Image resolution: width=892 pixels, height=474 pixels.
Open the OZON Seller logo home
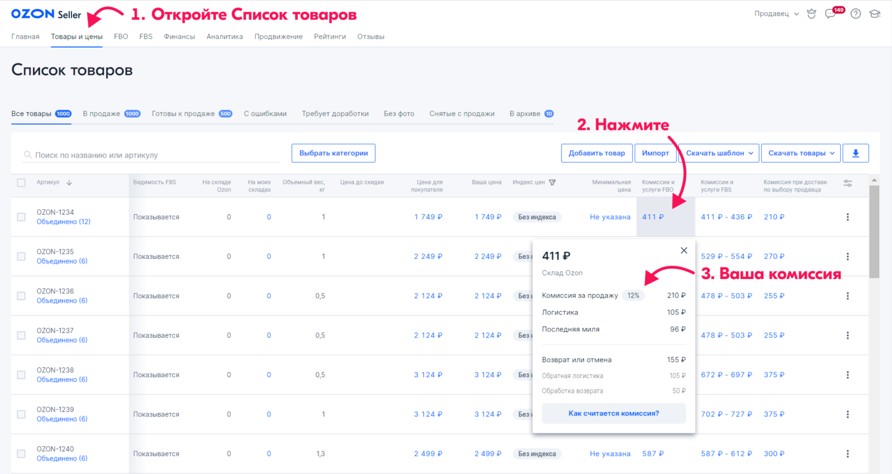click(x=46, y=14)
